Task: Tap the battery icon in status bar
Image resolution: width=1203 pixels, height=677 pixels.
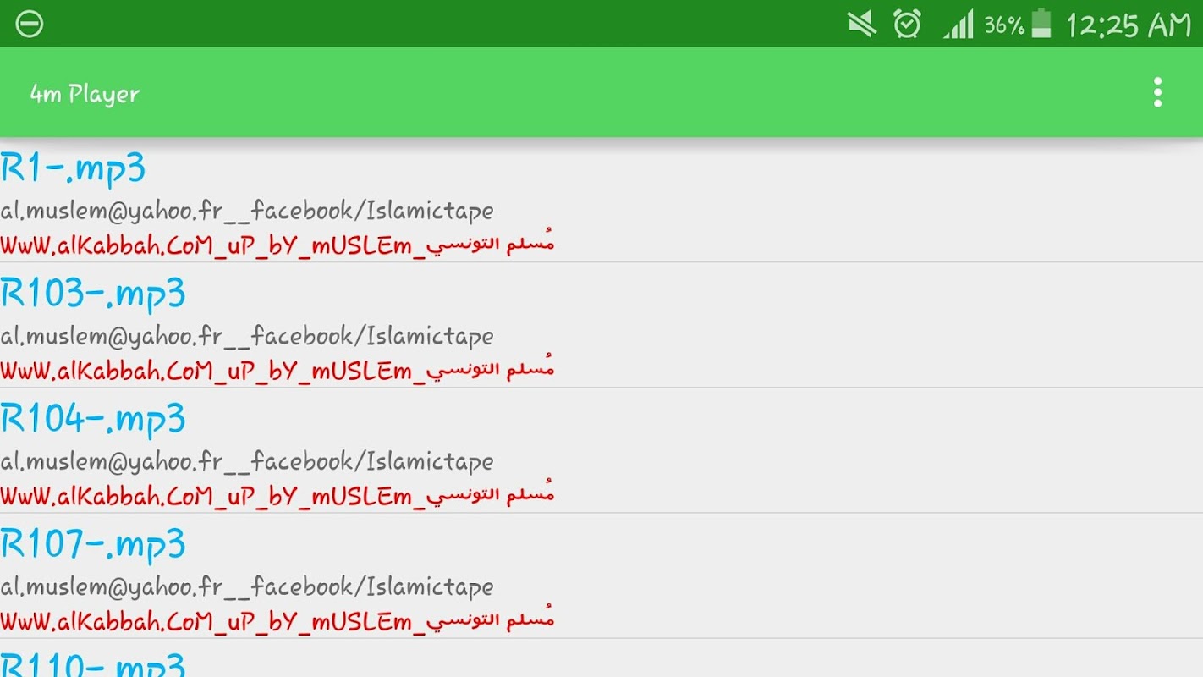Action: click(1041, 23)
